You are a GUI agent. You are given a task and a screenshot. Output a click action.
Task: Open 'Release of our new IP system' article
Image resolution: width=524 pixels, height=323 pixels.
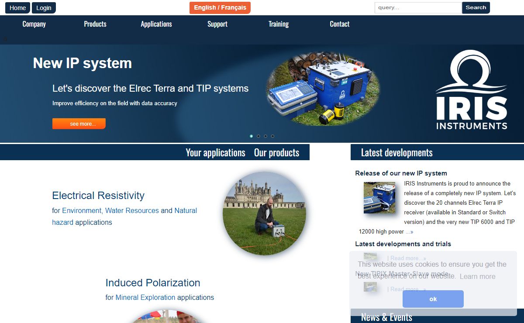tap(401, 173)
